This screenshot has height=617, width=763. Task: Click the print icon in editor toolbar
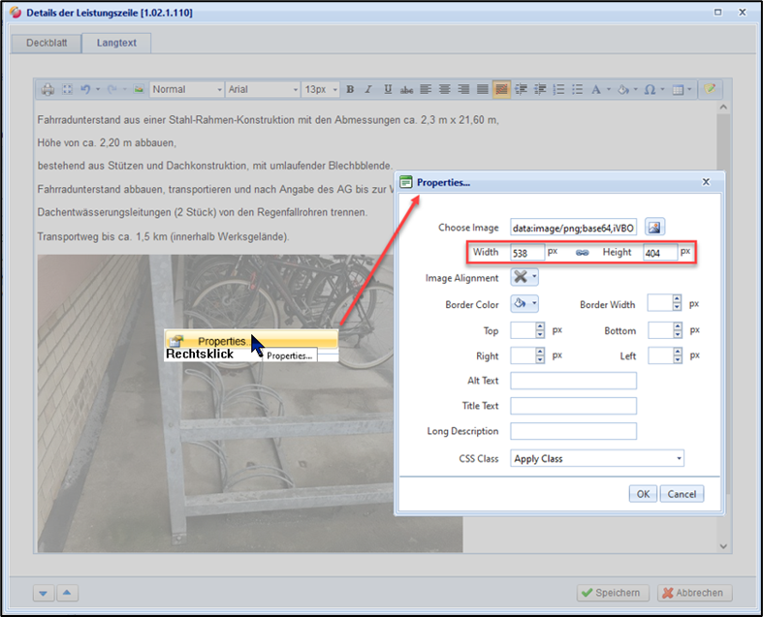(48, 89)
